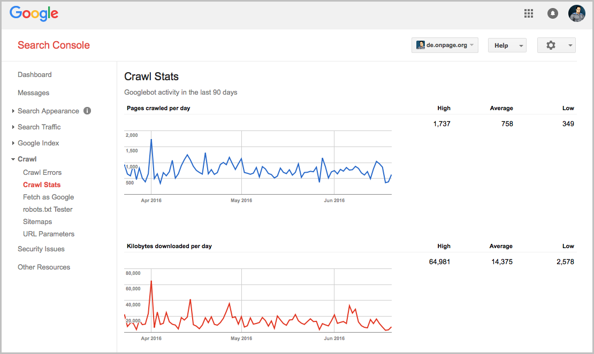Open Security Issues page
594x354 pixels.
tap(41, 249)
